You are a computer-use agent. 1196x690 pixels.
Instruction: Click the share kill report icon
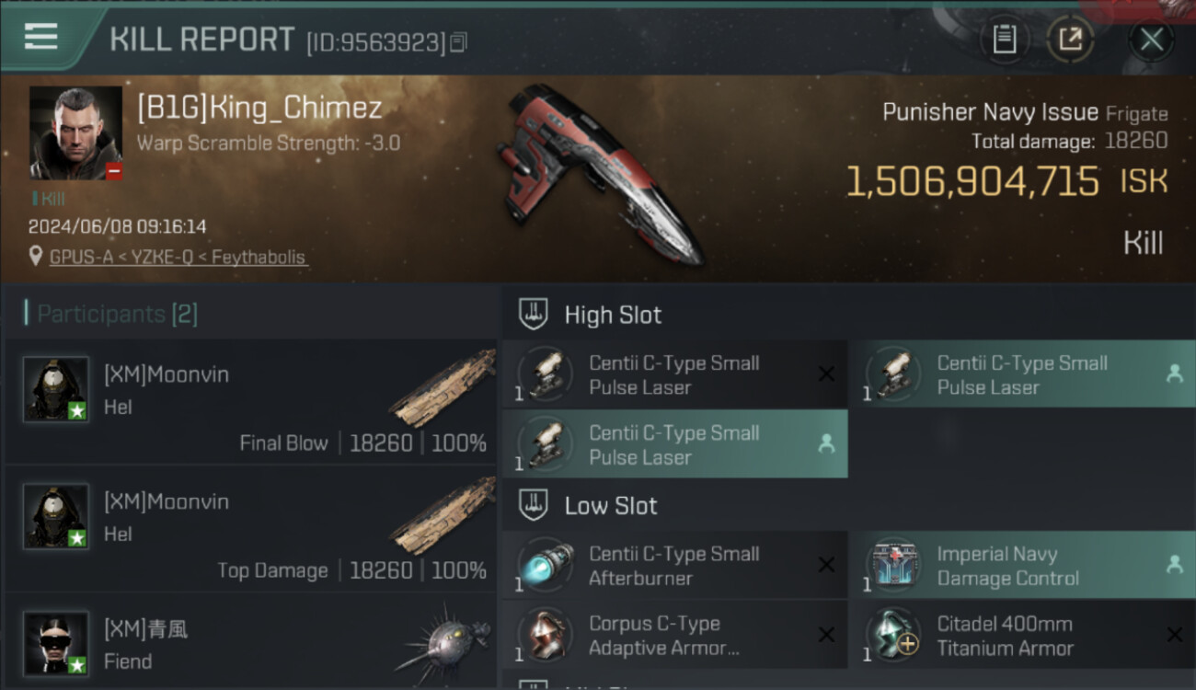pyautogui.click(x=1070, y=40)
